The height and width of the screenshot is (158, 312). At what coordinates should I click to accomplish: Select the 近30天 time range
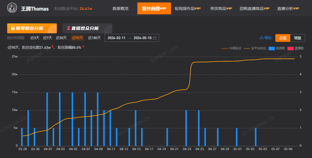pos(61,38)
